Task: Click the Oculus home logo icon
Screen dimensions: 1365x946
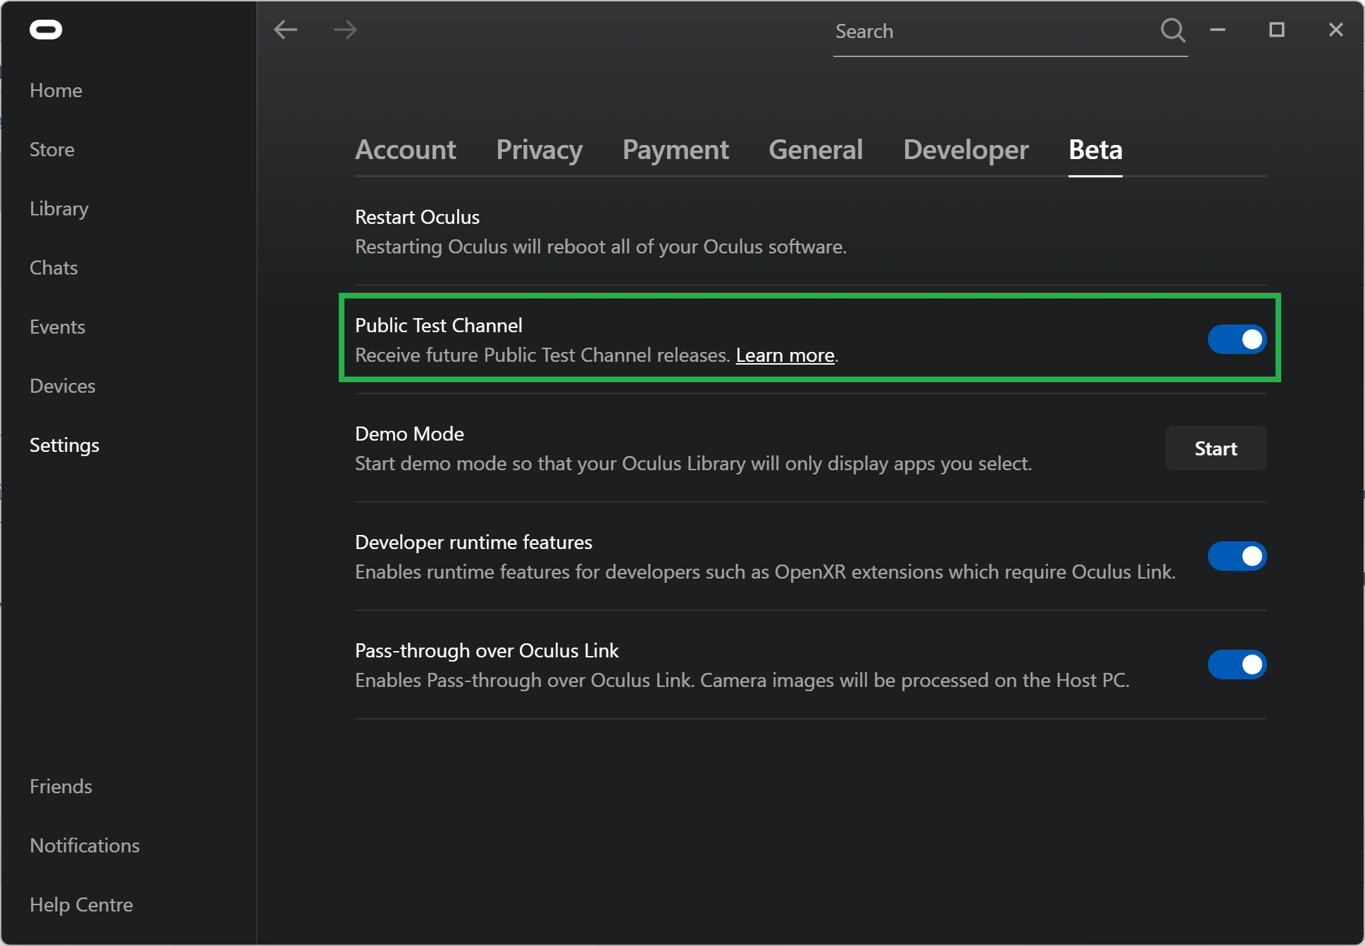Action: (46, 28)
